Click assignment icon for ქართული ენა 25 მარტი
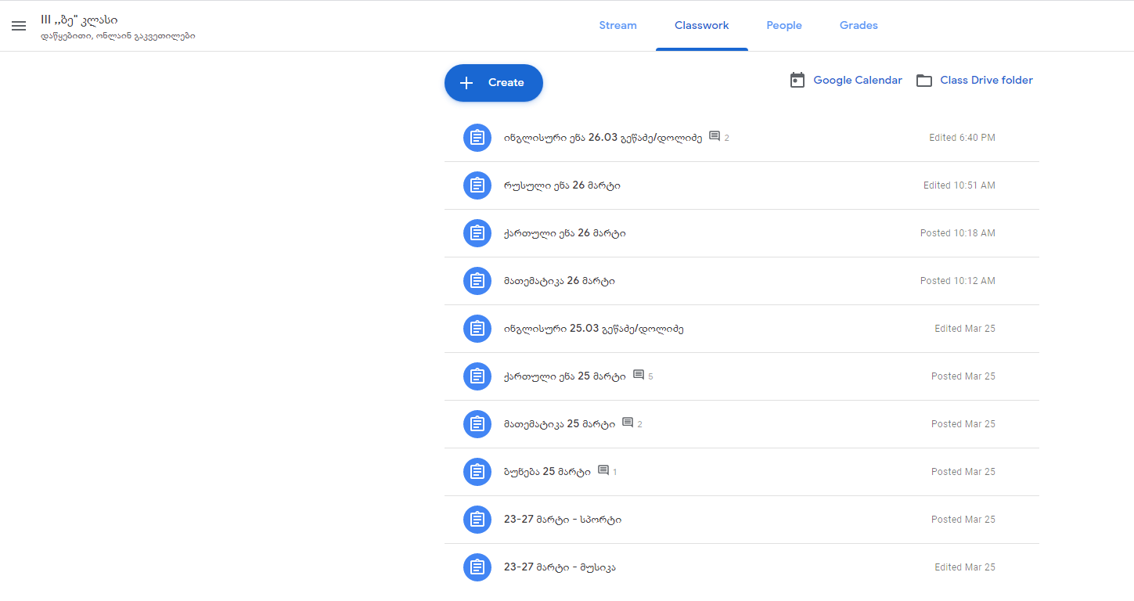 (x=477, y=376)
